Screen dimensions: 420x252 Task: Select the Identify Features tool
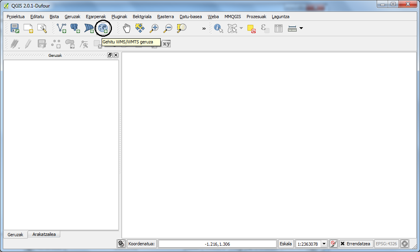[x=218, y=28]
